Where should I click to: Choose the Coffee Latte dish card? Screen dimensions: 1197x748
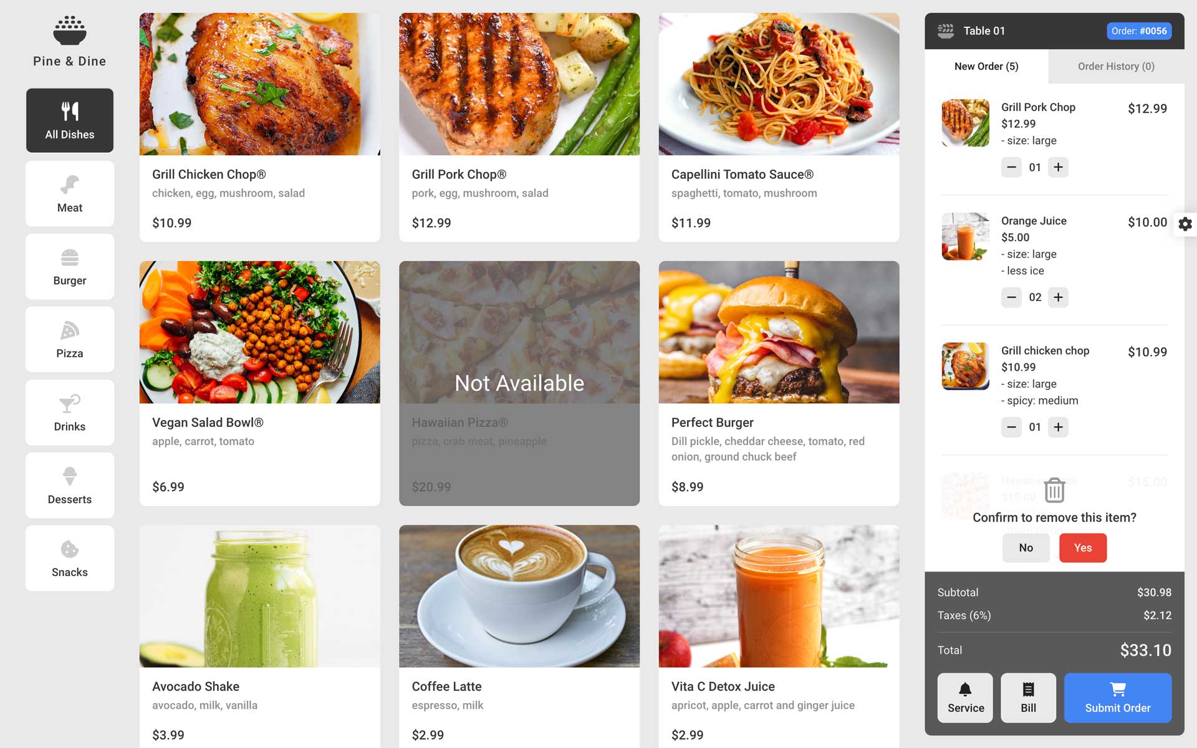(x=519, y=636)
